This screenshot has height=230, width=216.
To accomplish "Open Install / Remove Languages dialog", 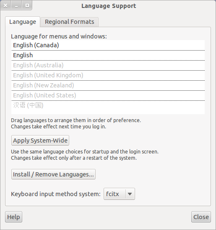I will [53, 174].
